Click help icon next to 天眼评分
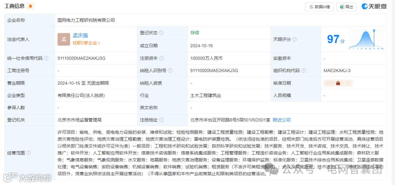This screenshot has height=185, width=395. 294,39
